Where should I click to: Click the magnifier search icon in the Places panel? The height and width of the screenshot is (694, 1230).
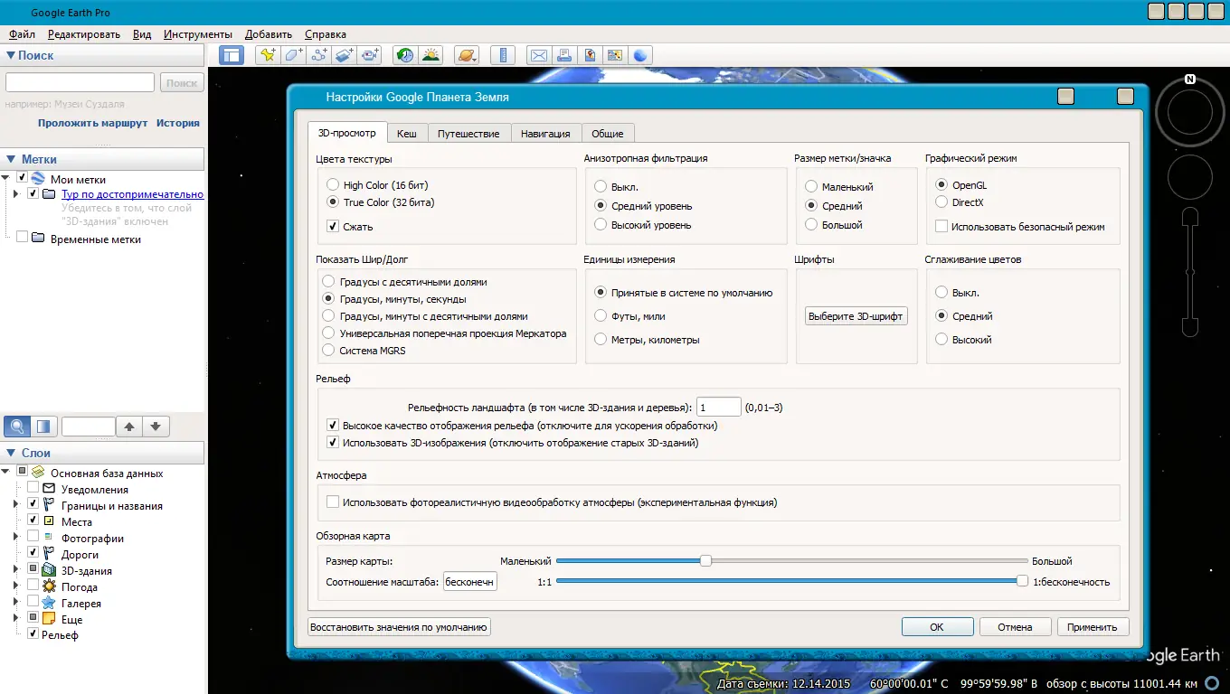click(17, 427)
